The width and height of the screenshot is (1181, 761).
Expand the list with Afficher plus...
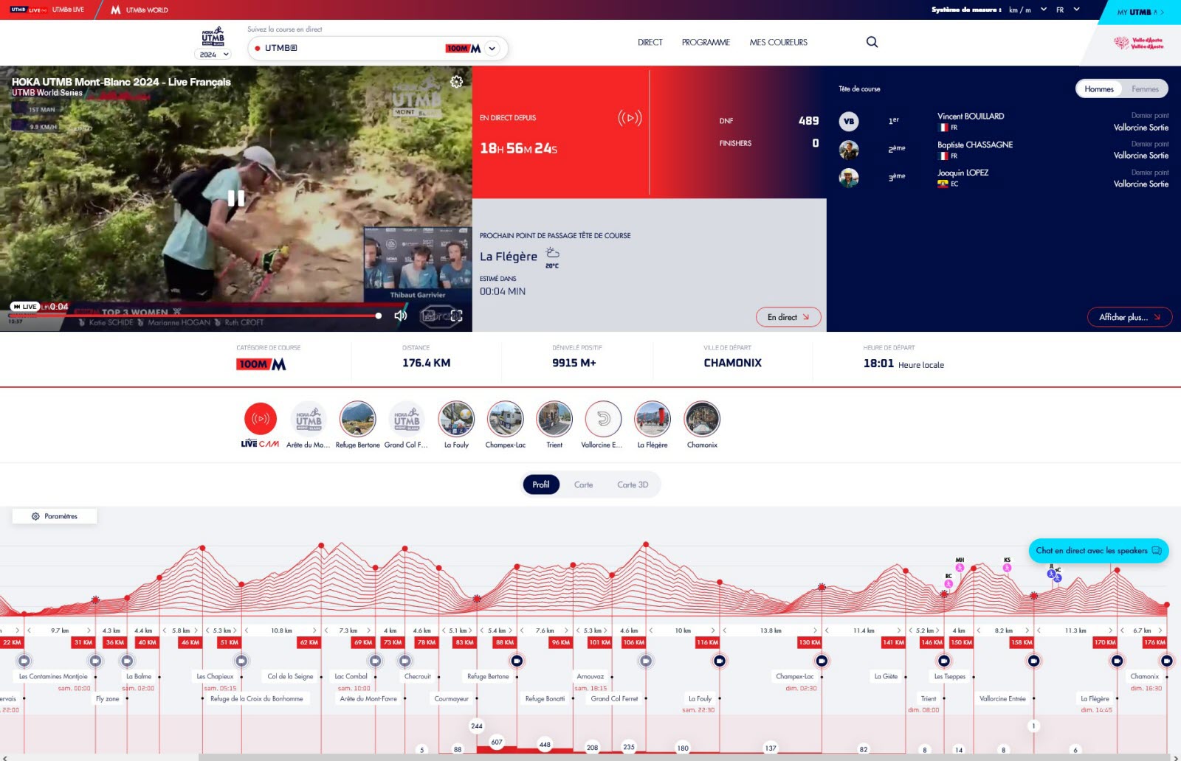[1129, 317]
